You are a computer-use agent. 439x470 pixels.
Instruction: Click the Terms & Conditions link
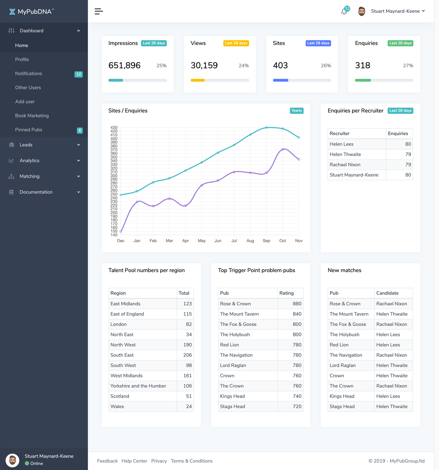pyautogui.click(x=191, y=461)
